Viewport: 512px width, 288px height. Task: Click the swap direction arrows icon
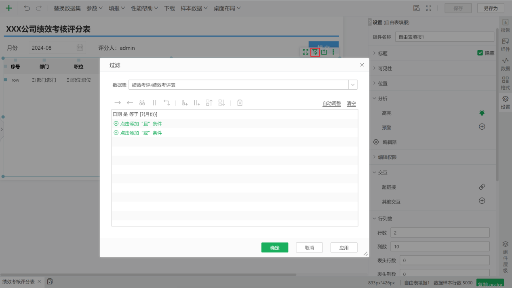pos(167,103)
